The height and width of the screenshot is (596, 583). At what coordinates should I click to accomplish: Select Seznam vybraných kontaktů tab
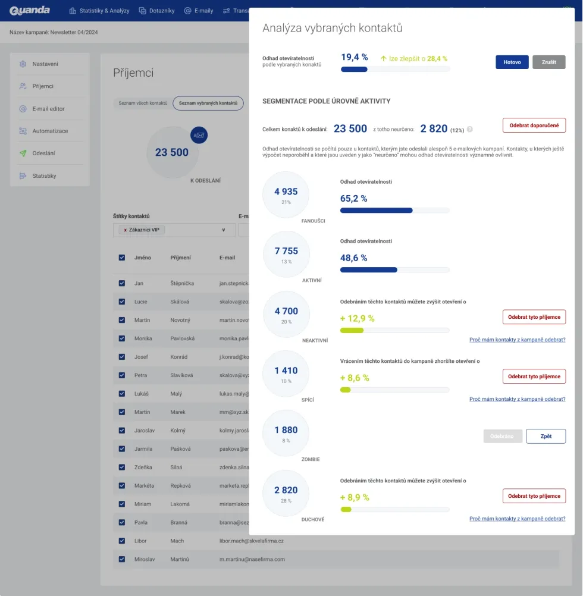208,103
